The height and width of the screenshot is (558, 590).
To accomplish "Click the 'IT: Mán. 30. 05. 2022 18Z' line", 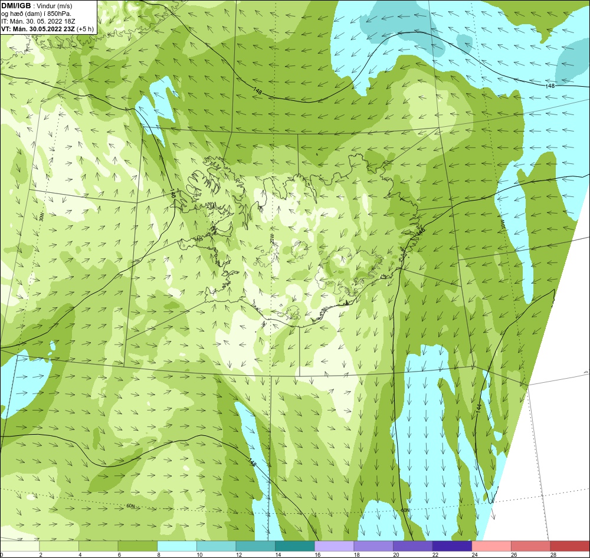I will tap(39, 21).
